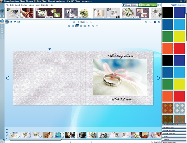
Task: Click the fit to window icon
Action: [155, 22]
